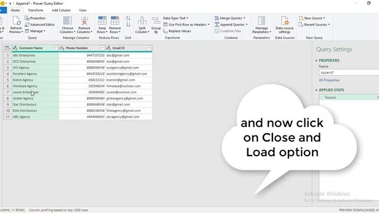Click the 'abc@gmail.com' cell

[129, 55]
